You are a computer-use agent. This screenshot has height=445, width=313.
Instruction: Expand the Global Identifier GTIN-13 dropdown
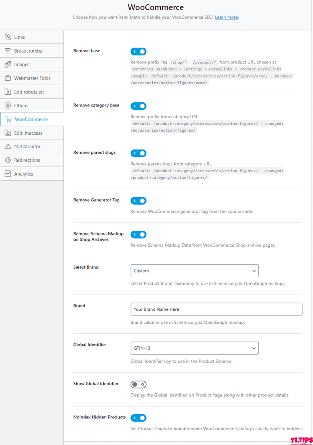point(195,348)
